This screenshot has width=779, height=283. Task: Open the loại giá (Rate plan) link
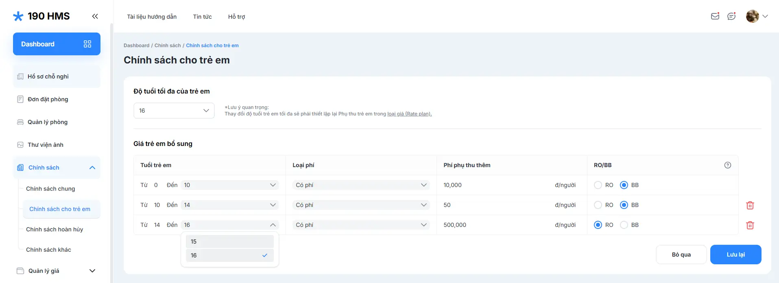409,114
